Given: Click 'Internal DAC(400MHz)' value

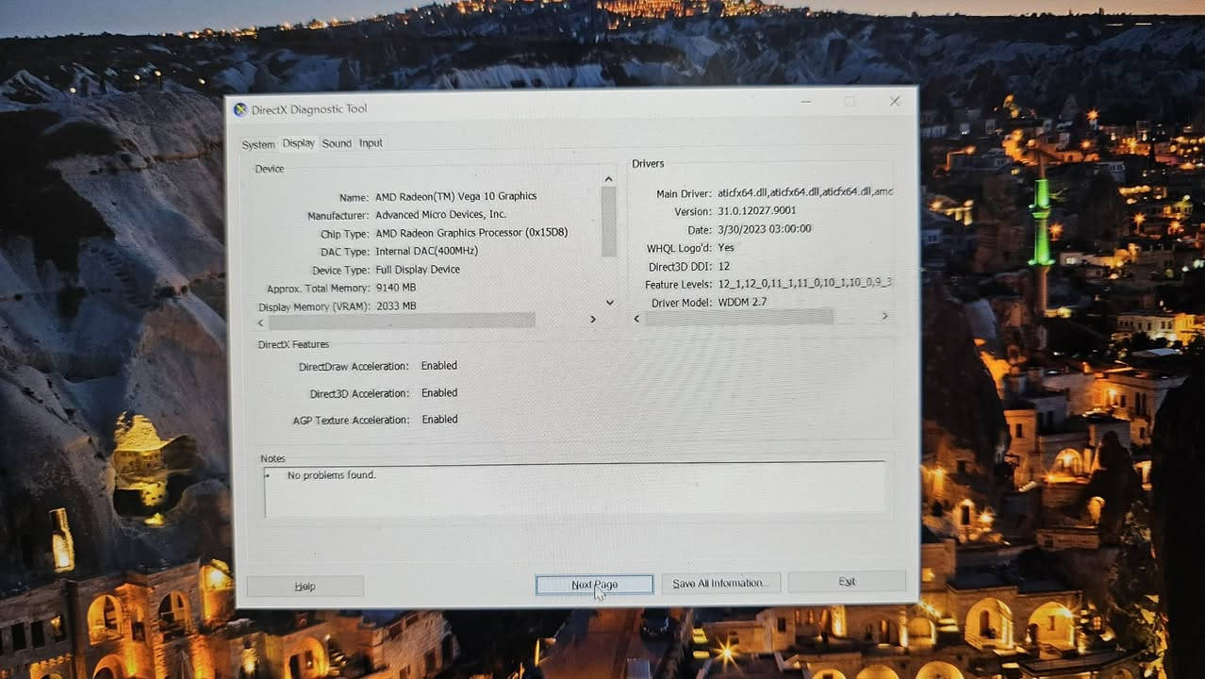Looking at the screenshot, I should pos(426,251).
